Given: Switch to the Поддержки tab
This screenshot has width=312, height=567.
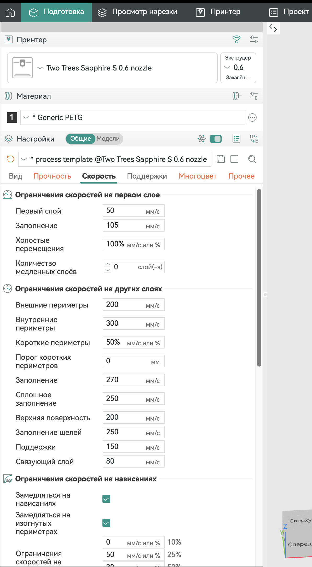Looking at the screenshot, I should tap(147, 176).
